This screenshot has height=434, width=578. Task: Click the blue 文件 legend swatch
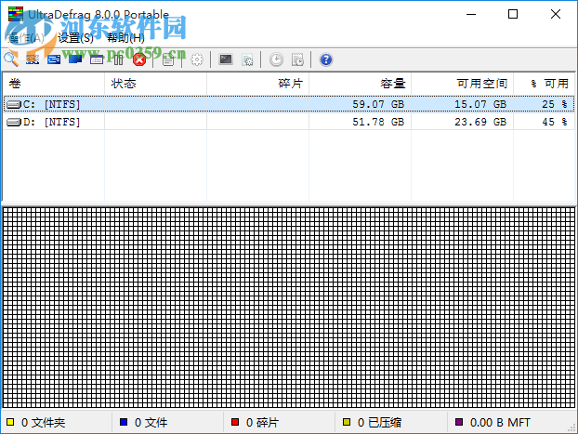124,422
